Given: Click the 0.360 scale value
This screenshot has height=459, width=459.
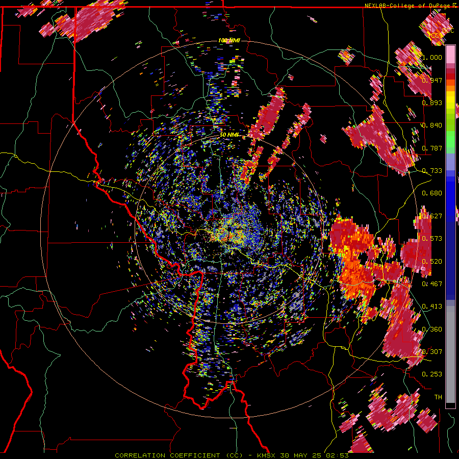Looking at the screenshot, I should [432, 329].
